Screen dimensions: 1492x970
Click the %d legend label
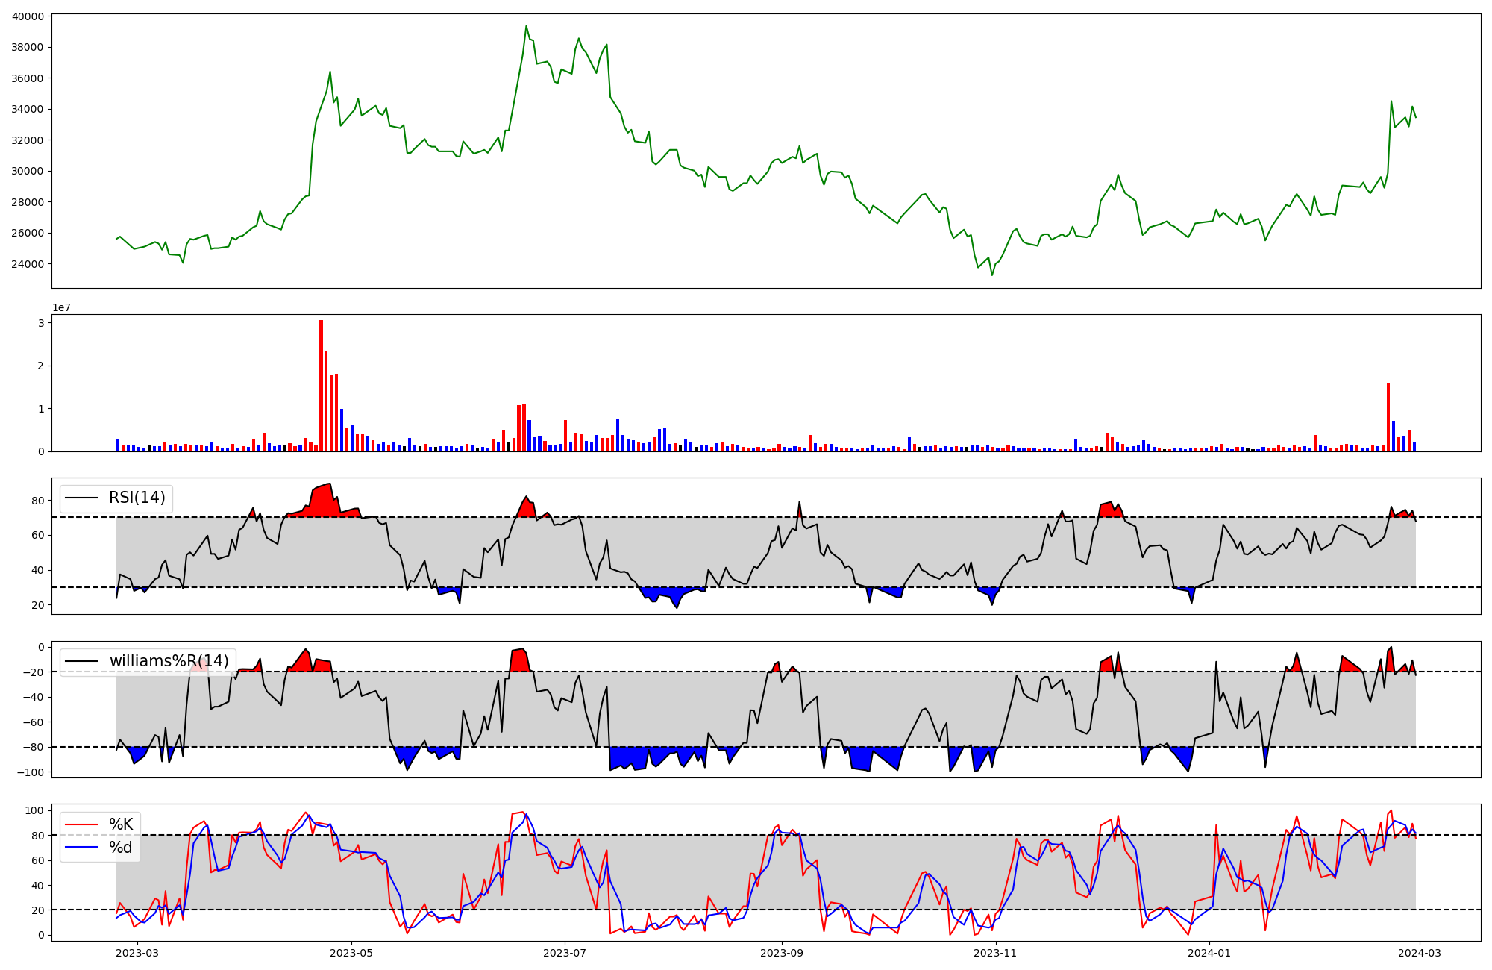(x=121, y=848)
